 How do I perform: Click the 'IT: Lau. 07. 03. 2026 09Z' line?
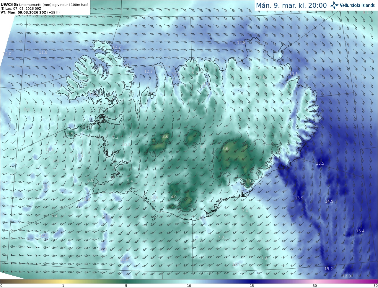point(21,9)
